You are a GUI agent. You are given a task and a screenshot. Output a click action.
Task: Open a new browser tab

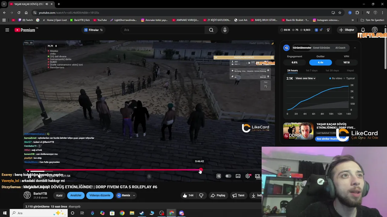click(59, 4)
